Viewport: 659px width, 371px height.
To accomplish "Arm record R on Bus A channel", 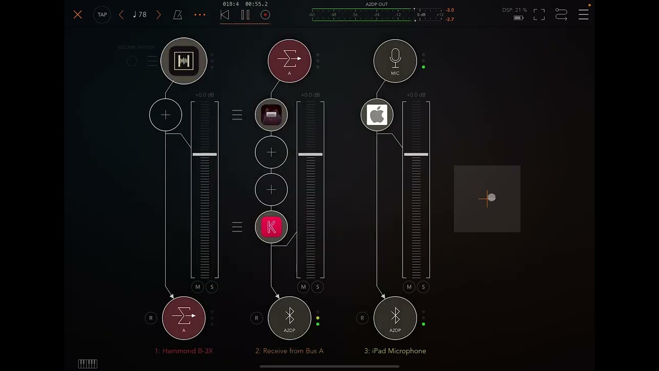I will (x=256, y=318).
